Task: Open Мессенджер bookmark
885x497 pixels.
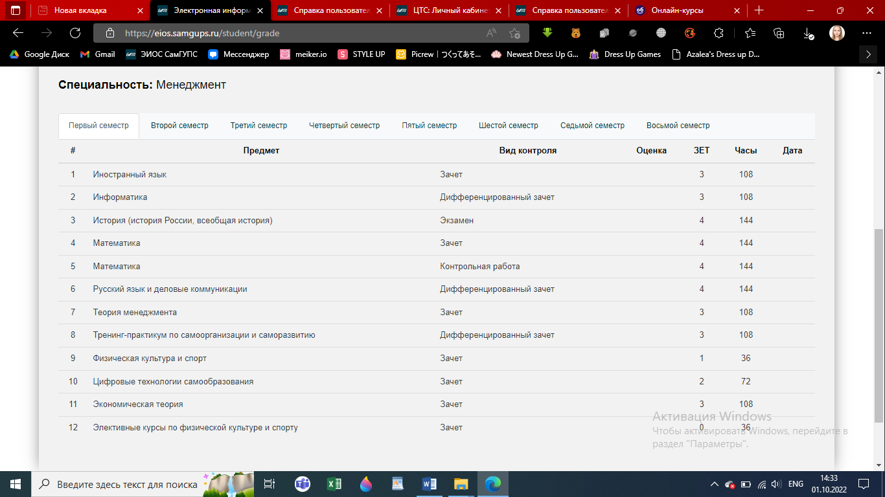Action: [x=239, y=54]
